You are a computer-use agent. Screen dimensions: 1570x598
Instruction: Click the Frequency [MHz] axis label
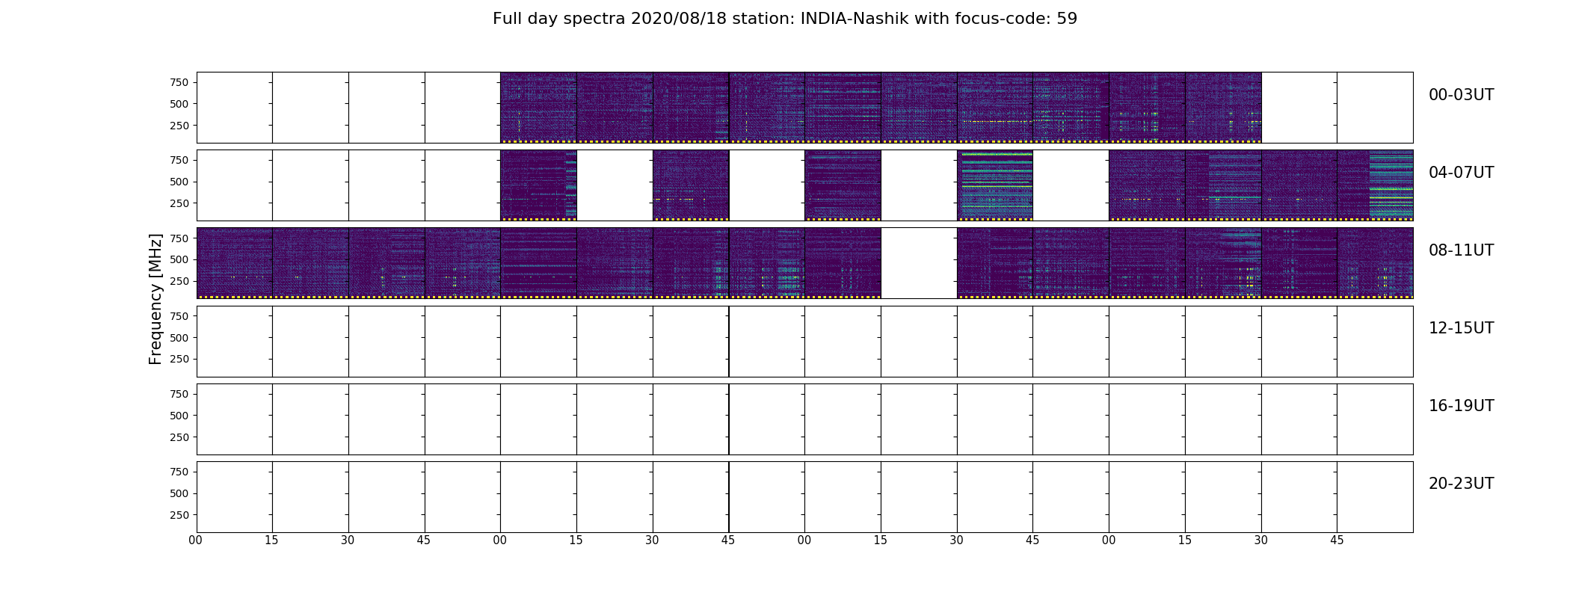point(156,299)
